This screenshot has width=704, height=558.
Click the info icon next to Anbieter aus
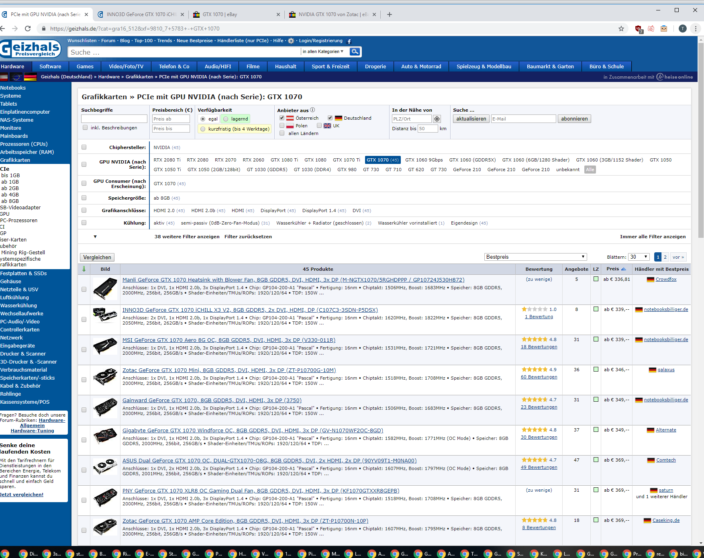(x=312, y=110)
